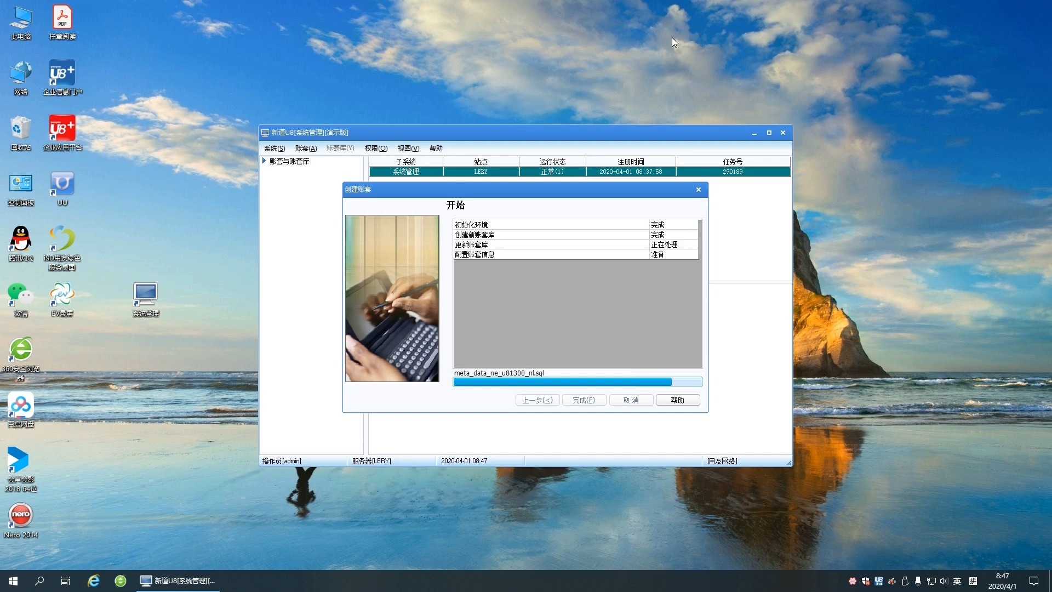The height and width of the screenshot is (592, 1052).
Task: Click the 注册时间 column header
Action: point(631,162)
